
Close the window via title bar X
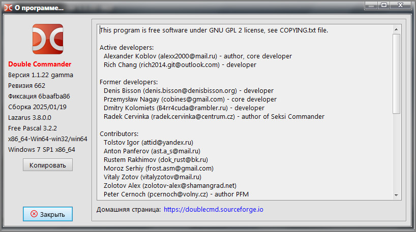[x=401, y=5]
